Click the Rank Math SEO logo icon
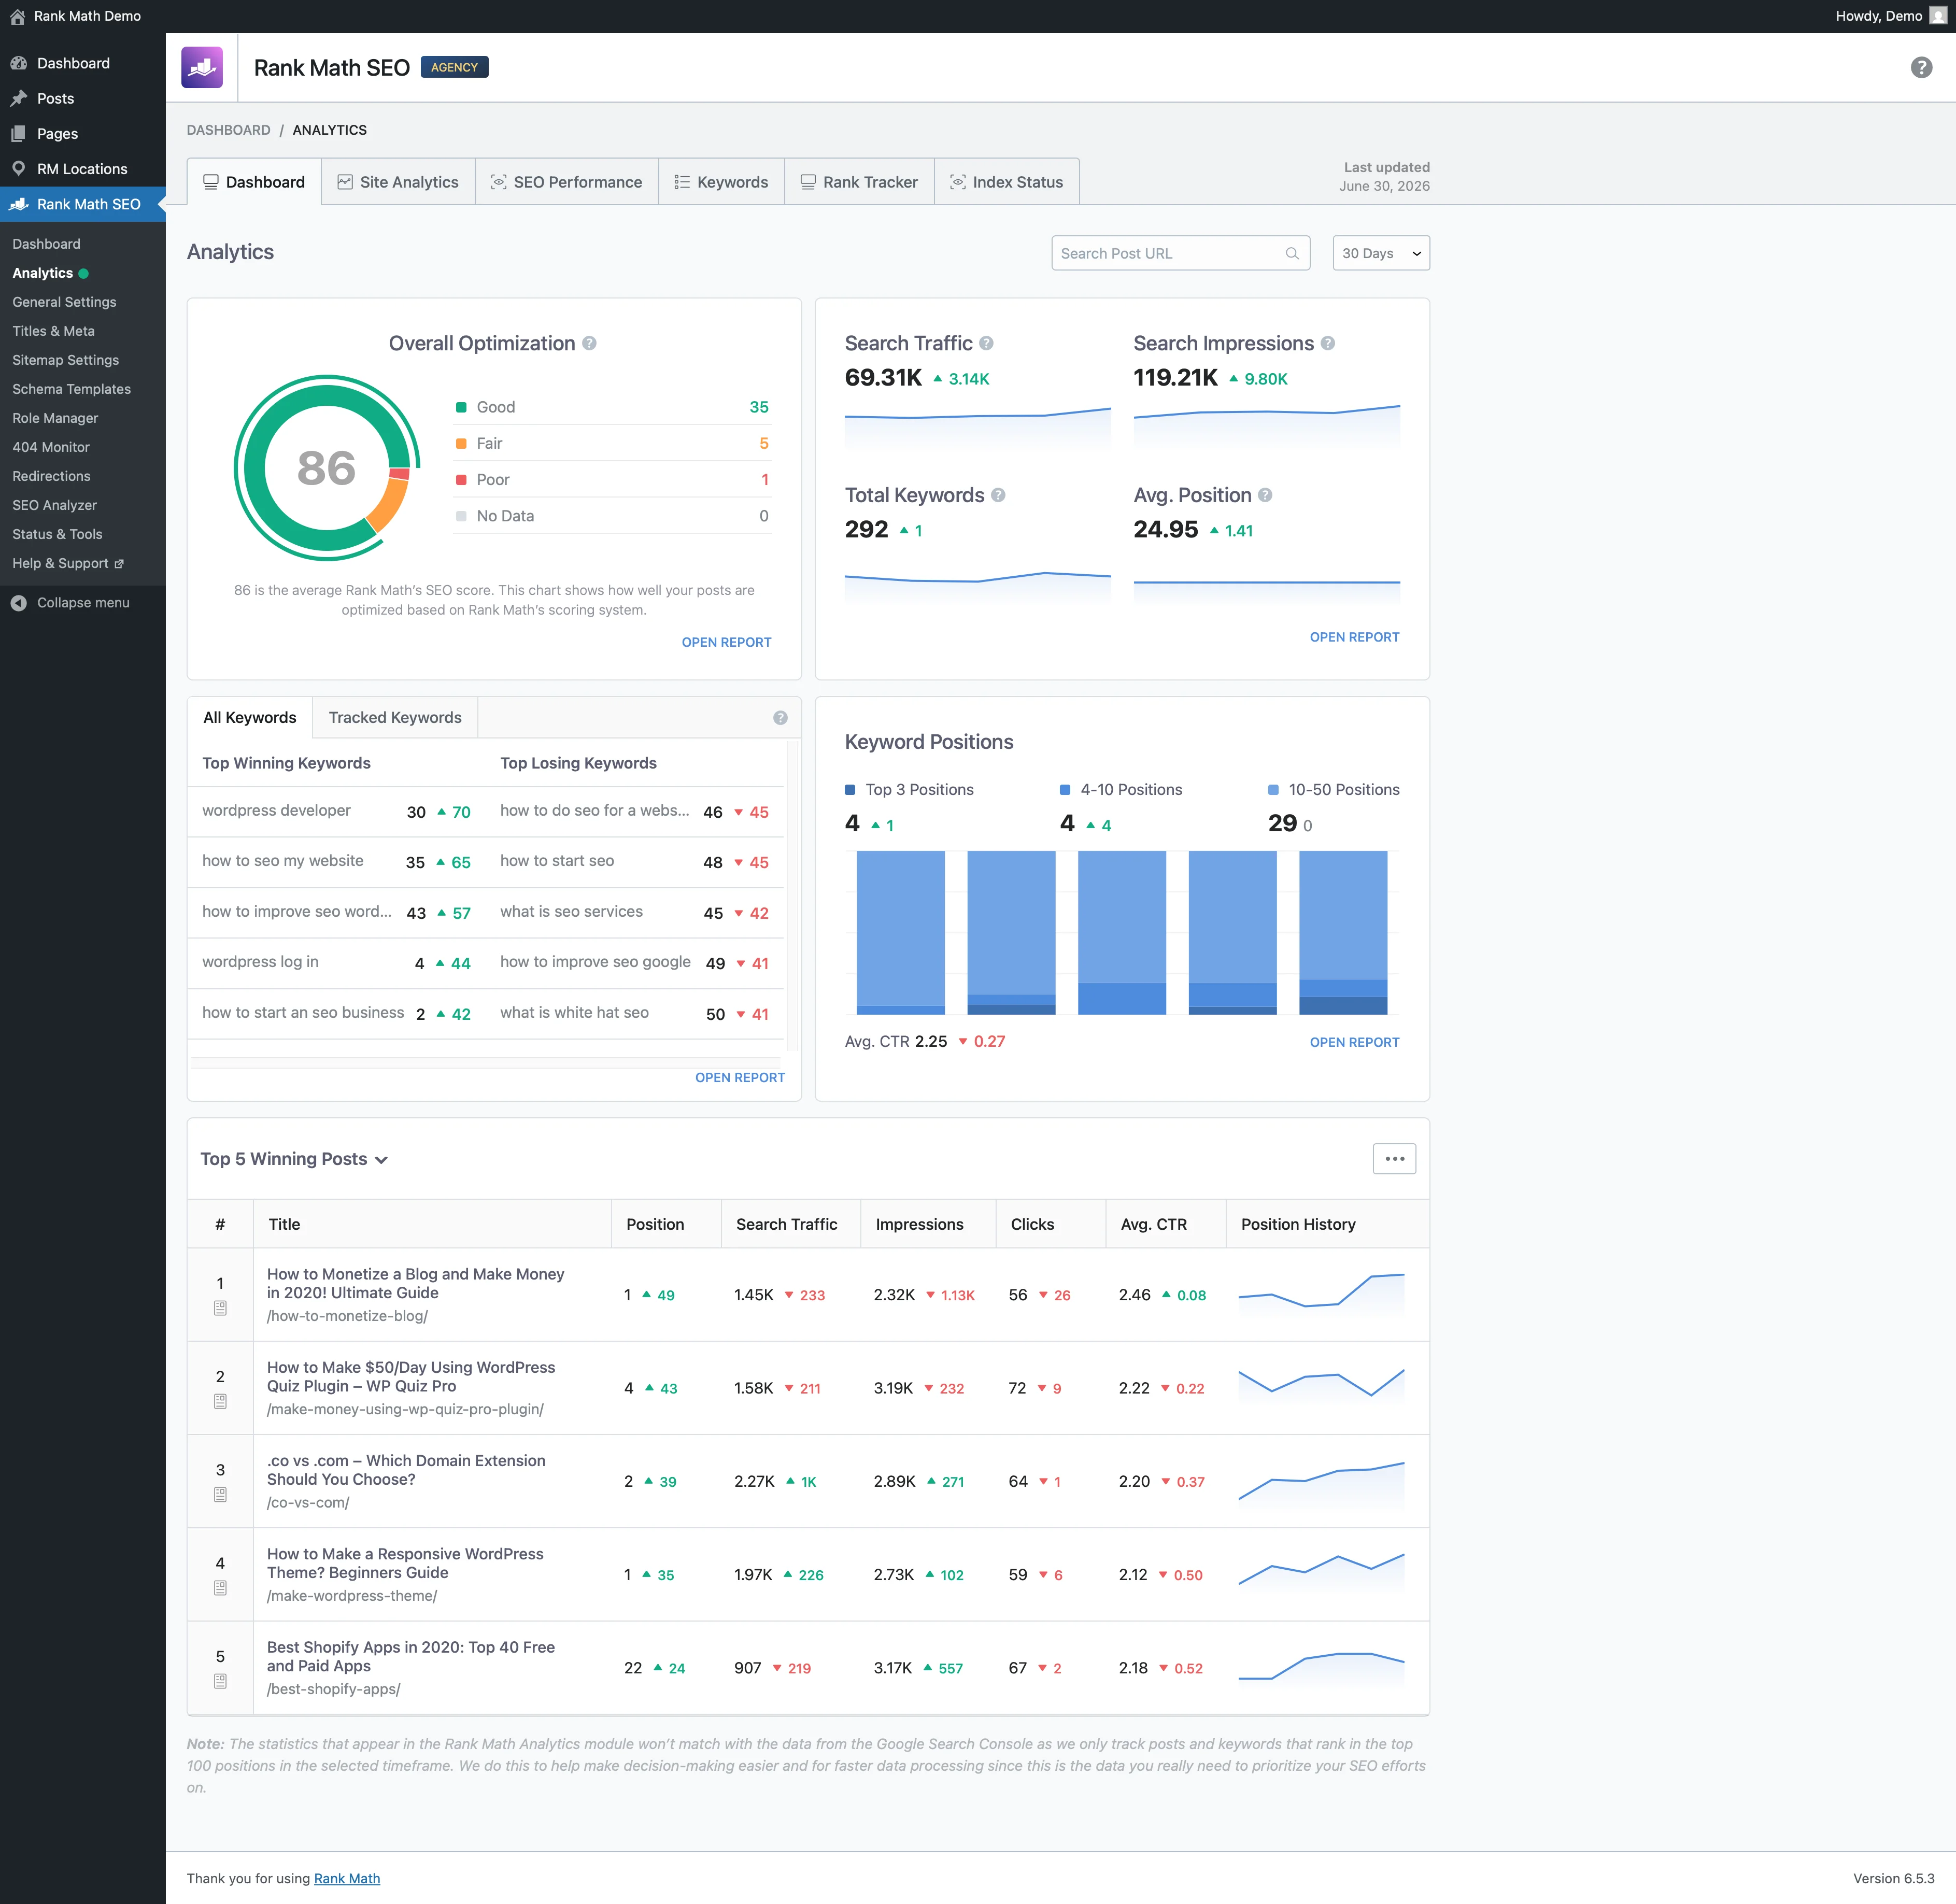Image resolution: width=1956 pixels, height=1904 pixels. (x=202, y=67)
